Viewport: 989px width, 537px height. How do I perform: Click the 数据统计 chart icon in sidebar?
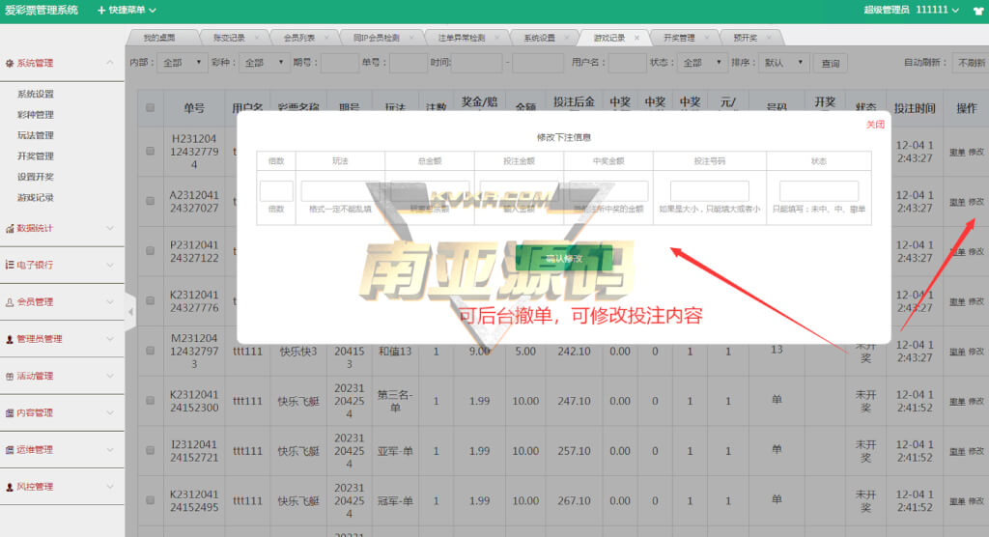[10, 229]
